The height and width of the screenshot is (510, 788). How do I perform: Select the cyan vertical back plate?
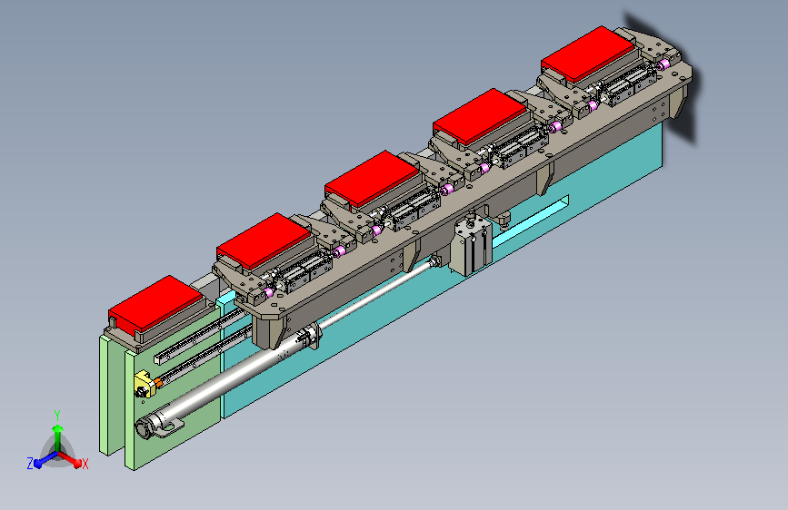coord(443,271)
